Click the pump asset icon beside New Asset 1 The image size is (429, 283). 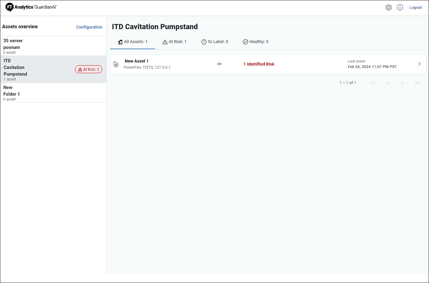click(x=116, y=64)
